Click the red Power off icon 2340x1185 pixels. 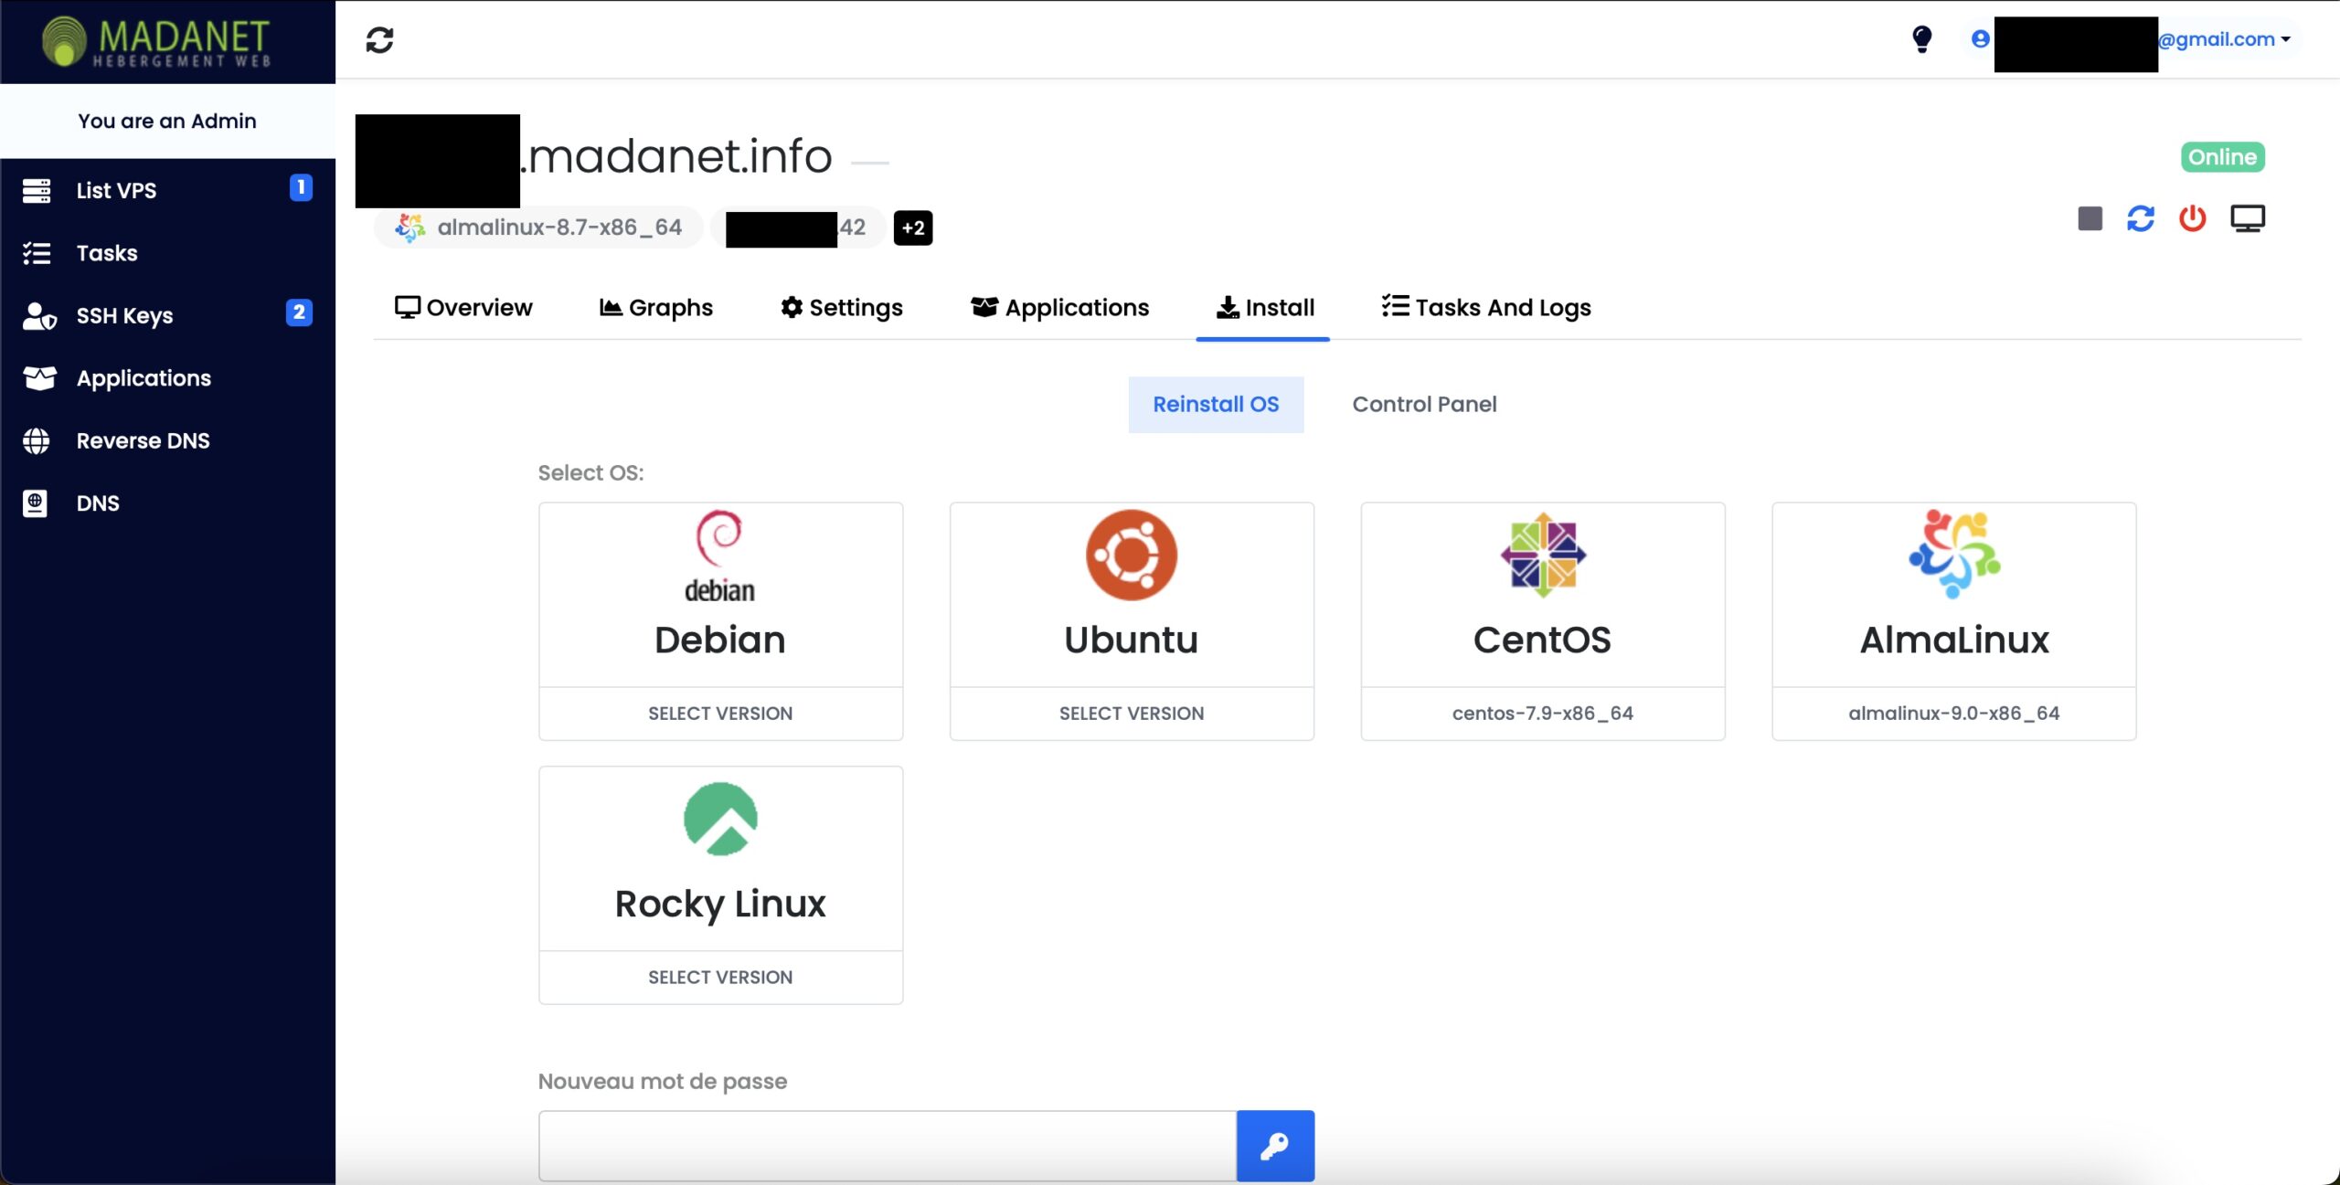point(2192,219)
